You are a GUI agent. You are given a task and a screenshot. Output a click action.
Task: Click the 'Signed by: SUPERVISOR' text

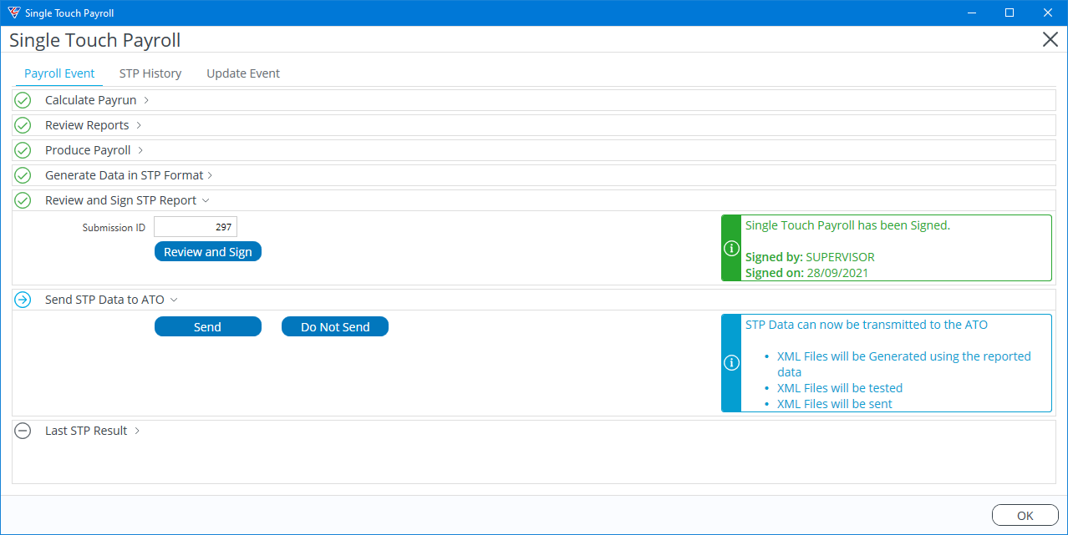(810, 257)
